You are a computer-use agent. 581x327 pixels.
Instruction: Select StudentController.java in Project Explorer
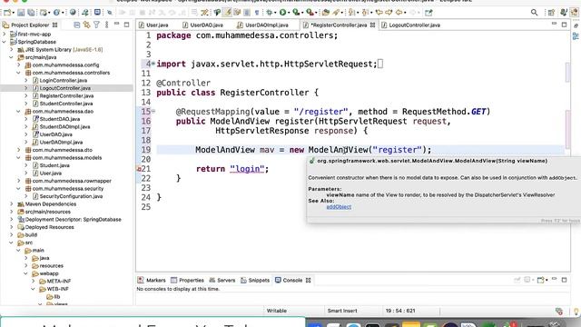[66, 104]
